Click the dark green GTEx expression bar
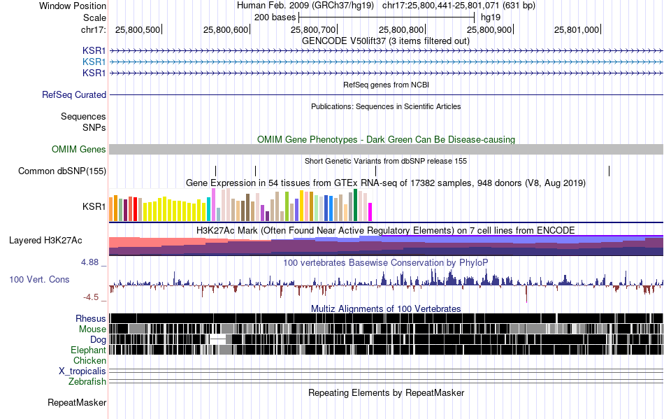 click(355, 205)
